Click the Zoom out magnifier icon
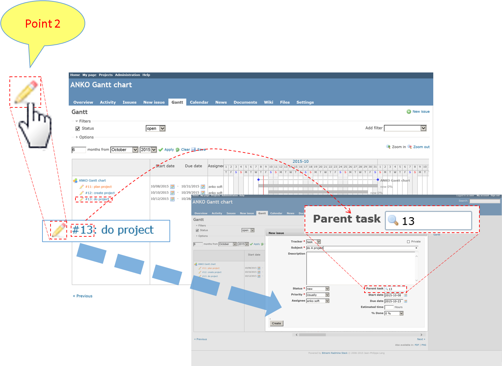Viewport: 502px width, 366px height. [410, 147]
